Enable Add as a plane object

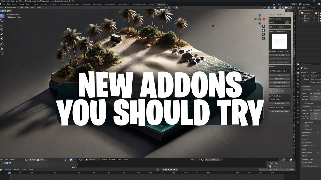coord(271,71)
